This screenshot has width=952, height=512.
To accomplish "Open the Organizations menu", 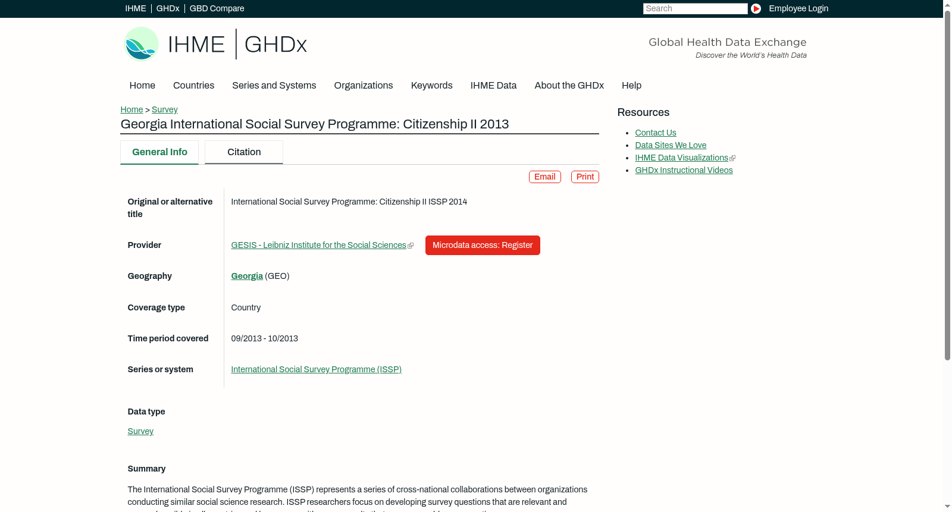I will pyautogui.click(x=364, y=86).
